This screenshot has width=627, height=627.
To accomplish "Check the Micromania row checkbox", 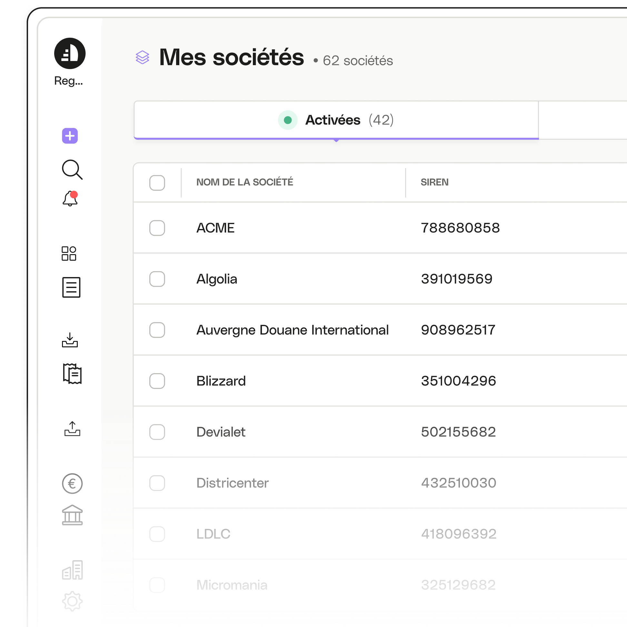I will click(x=157, y=585).
